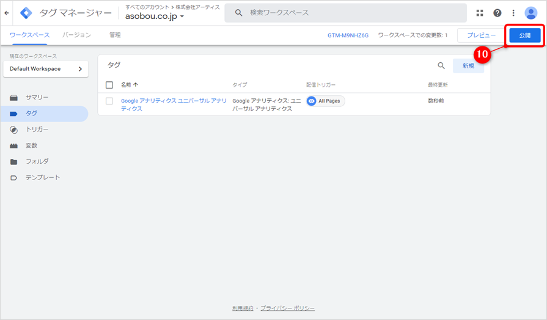Click the user account avatar
This screenshot has height=320, width=547.
[x=531, y=13]
